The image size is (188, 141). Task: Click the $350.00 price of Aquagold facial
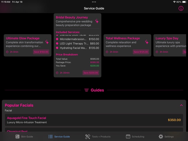(174, 120)
